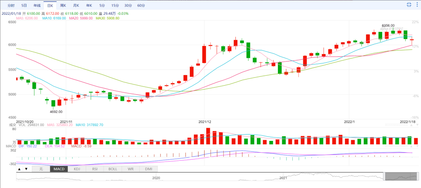The image size is (421, 188).
Task: Select 无 to hide indicators
Action: (x=41, y=169)
